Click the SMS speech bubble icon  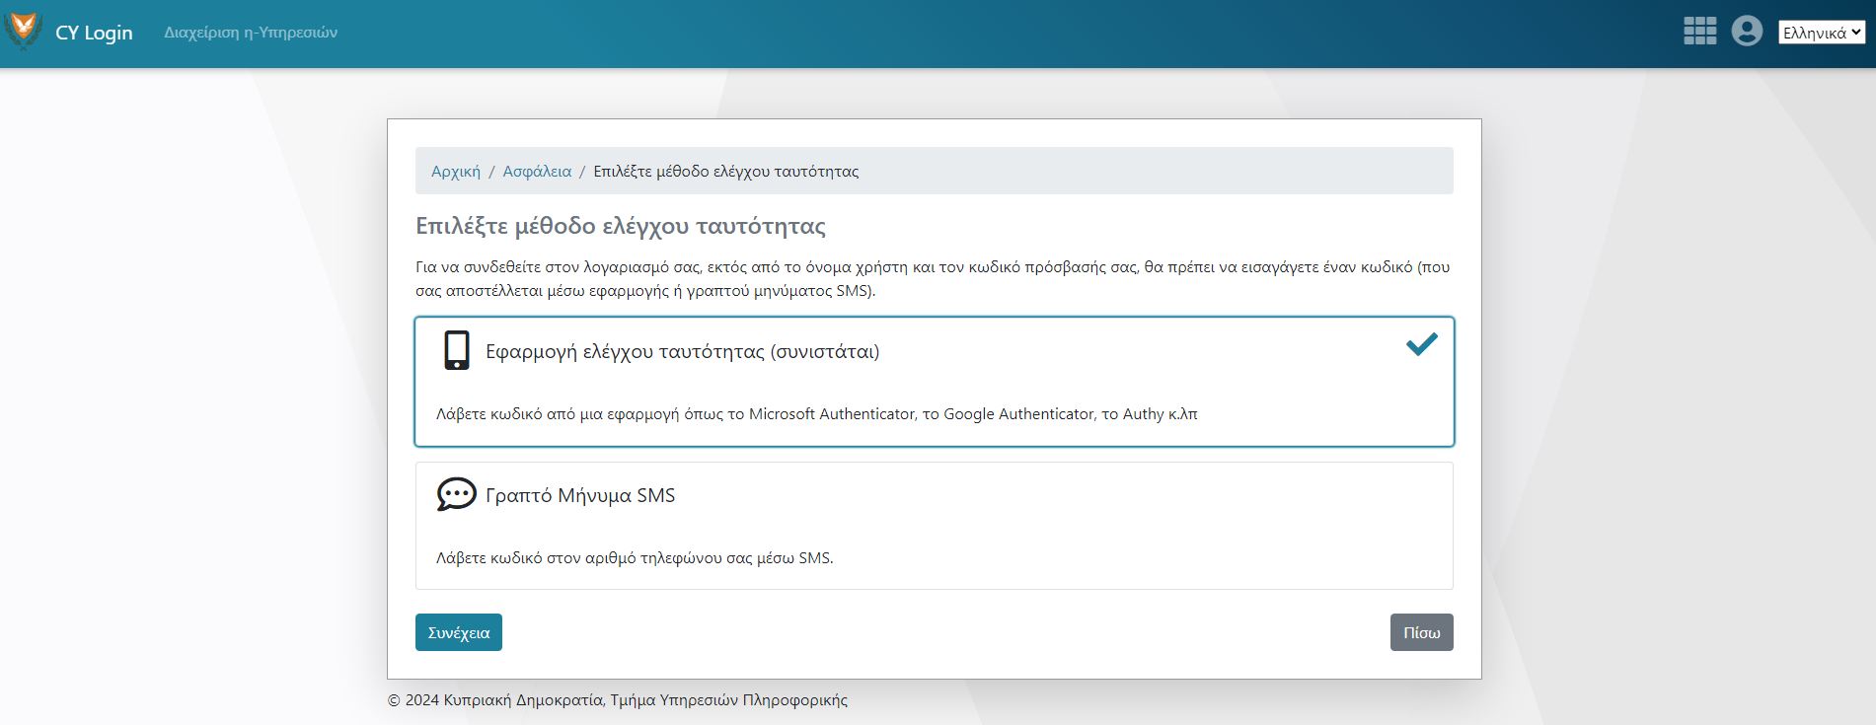tap(456, 494)
